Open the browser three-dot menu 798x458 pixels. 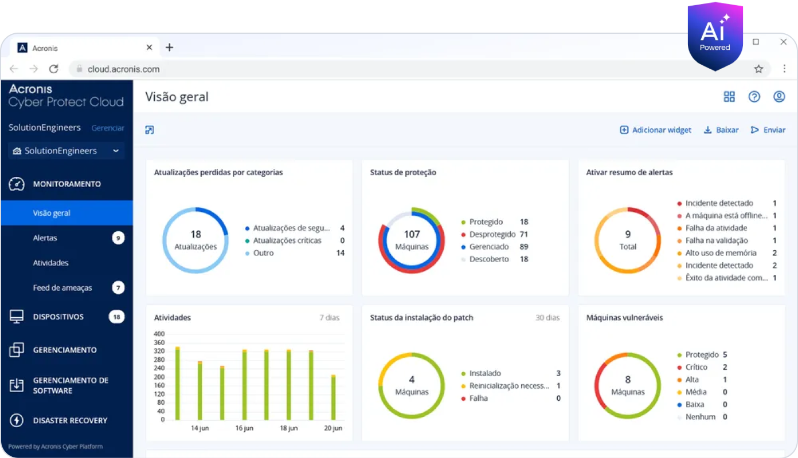pyautogui.click(x=784, y=69)
